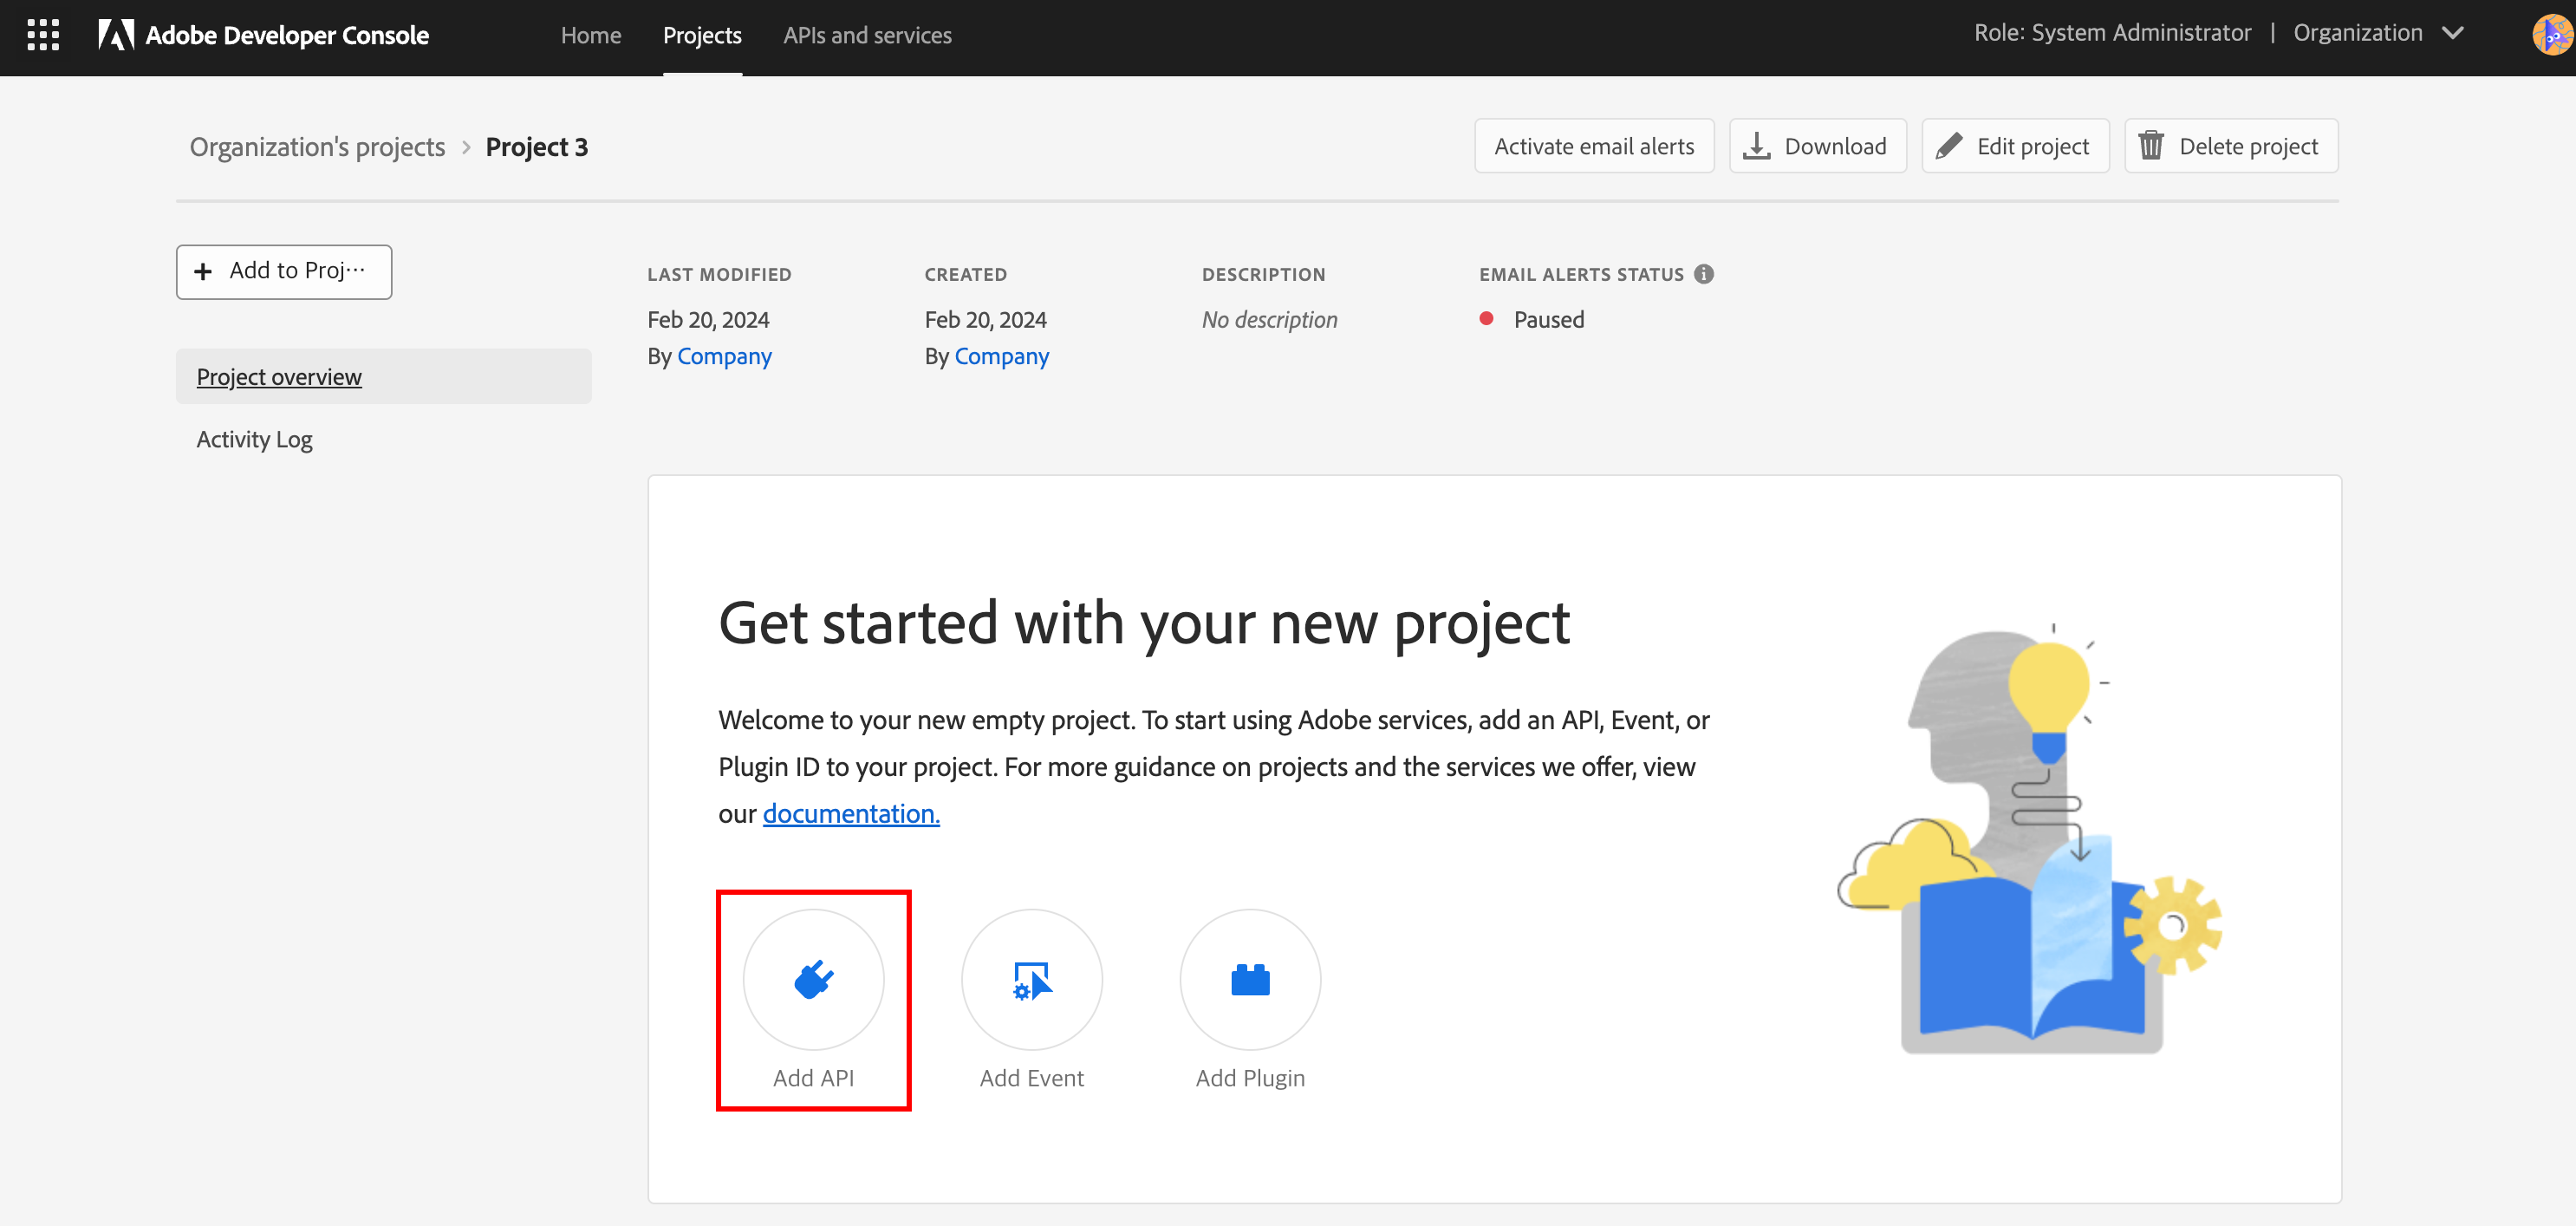Select the Activity Log sidebar entry
The image size is (2576, 1226).
point(254,438)
